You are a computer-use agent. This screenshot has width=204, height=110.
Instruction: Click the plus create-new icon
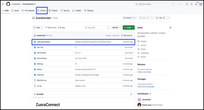(x=180, y=4)
